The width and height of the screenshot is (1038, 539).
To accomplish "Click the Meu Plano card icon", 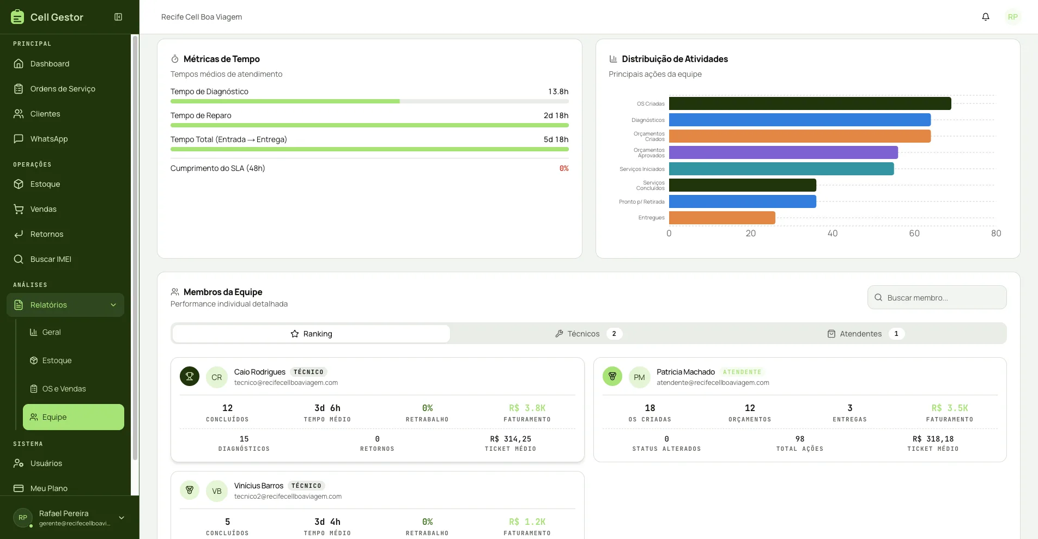I will click(x=19, y=488).
